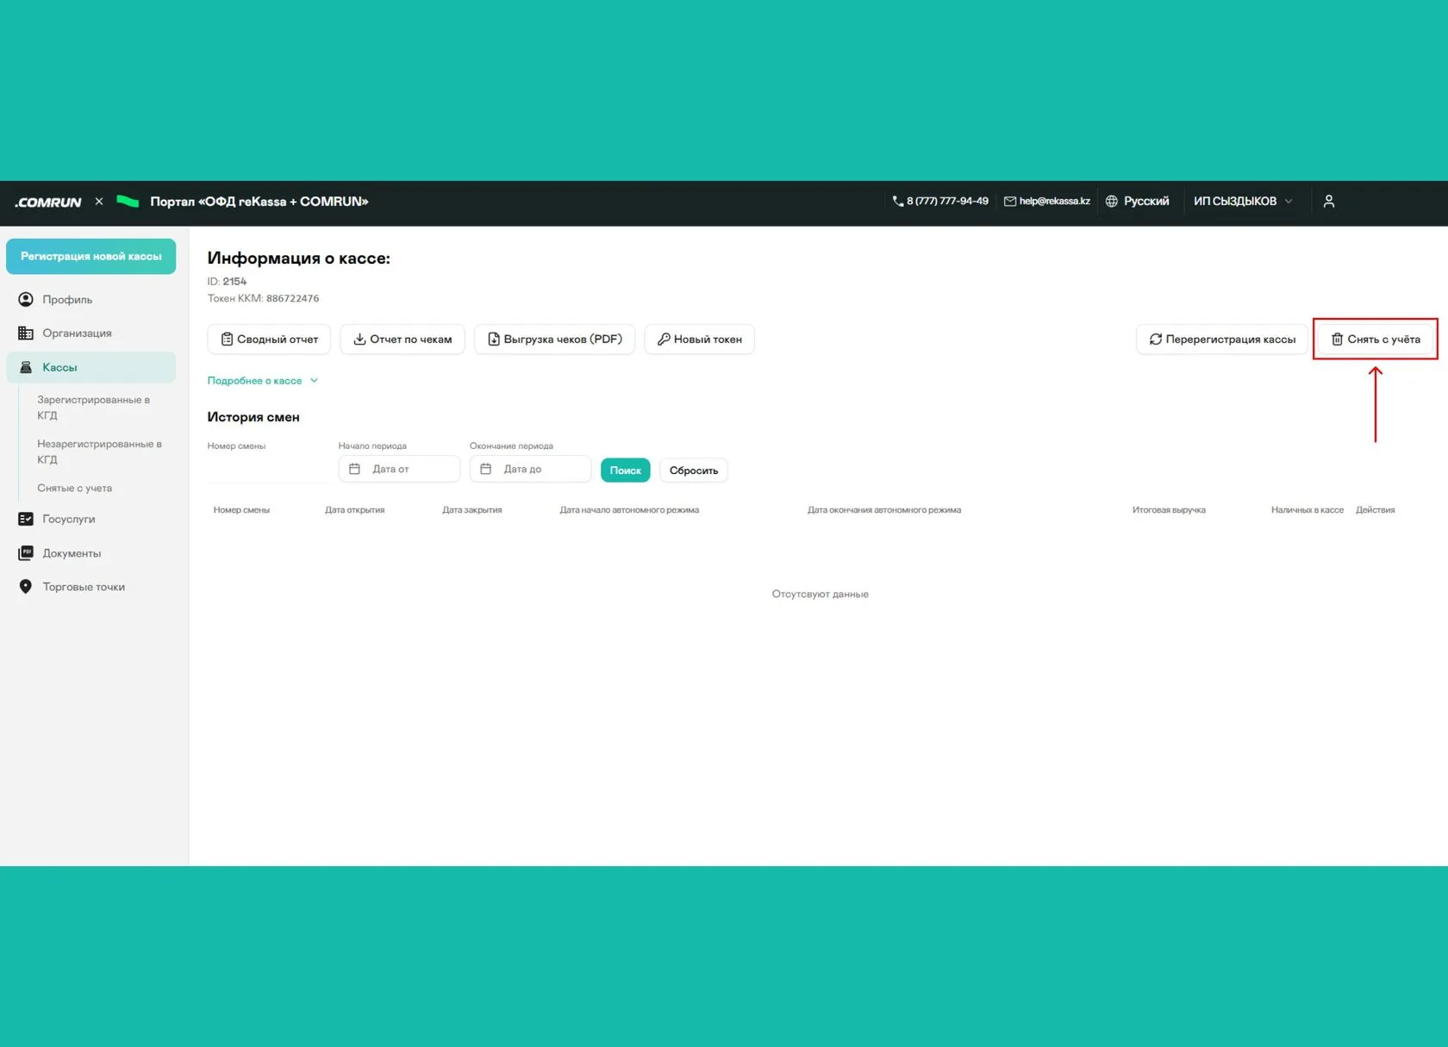
Task: Open Дата от date picker field
Action: tap(399, 469)
